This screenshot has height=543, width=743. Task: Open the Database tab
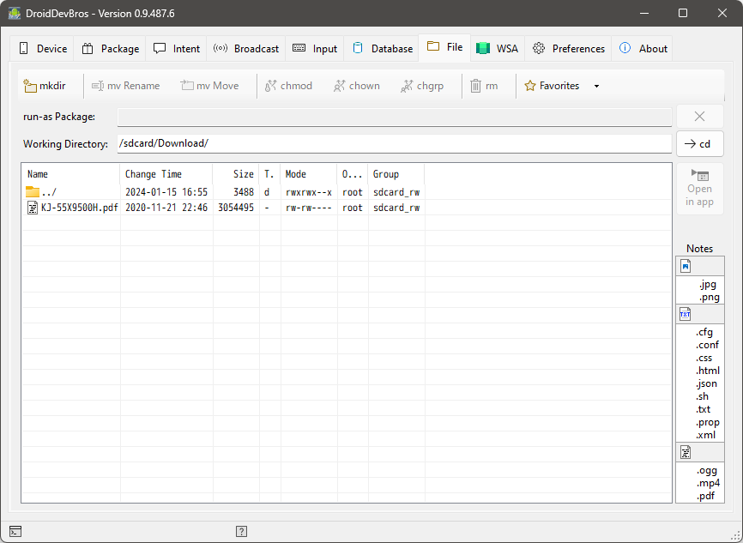[382, 48]
